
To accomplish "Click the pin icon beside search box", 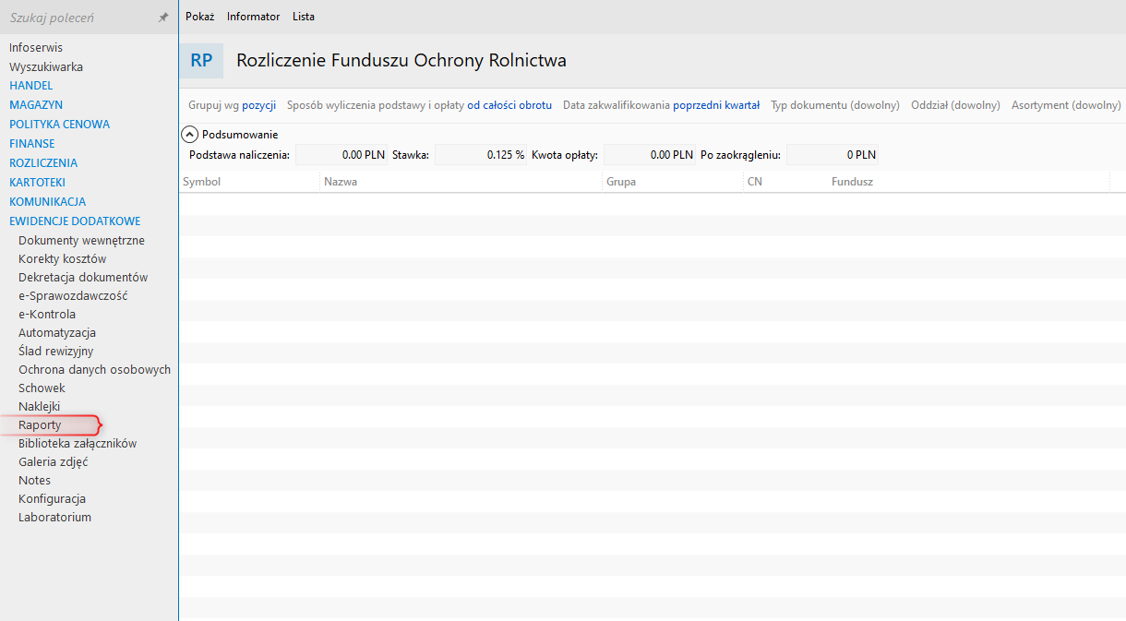I will (163, 18).
